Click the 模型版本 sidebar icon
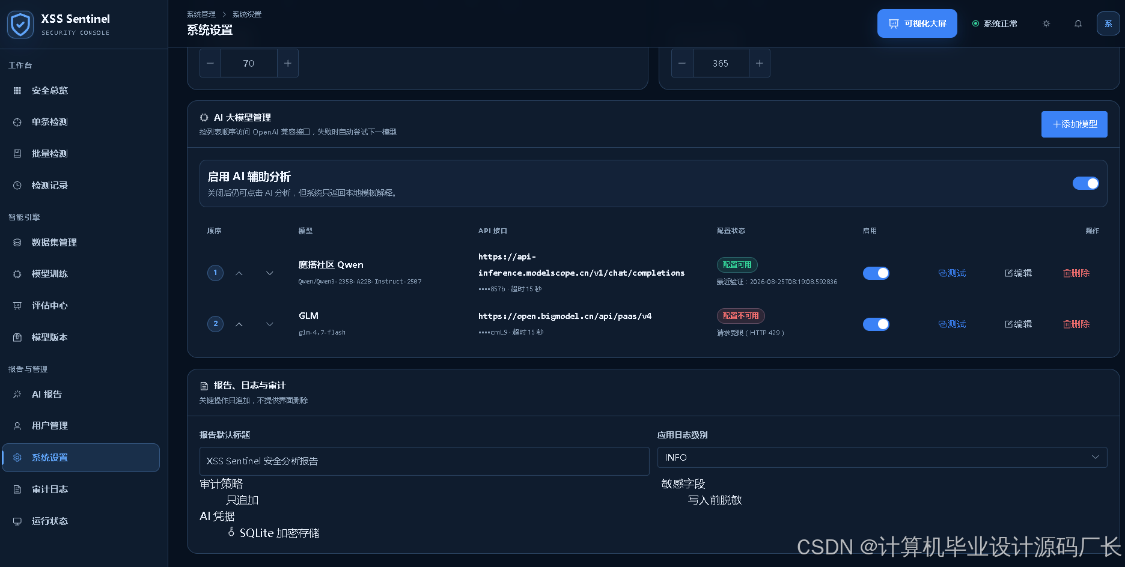Viewport: 1125px width, 567px height. click(x=17, y=338)
